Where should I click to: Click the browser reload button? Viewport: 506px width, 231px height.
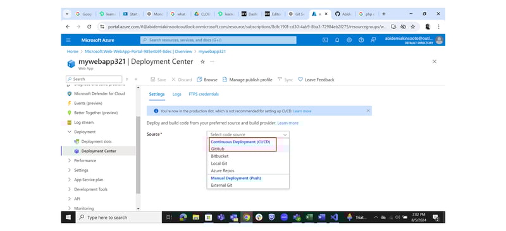(89, 27)
